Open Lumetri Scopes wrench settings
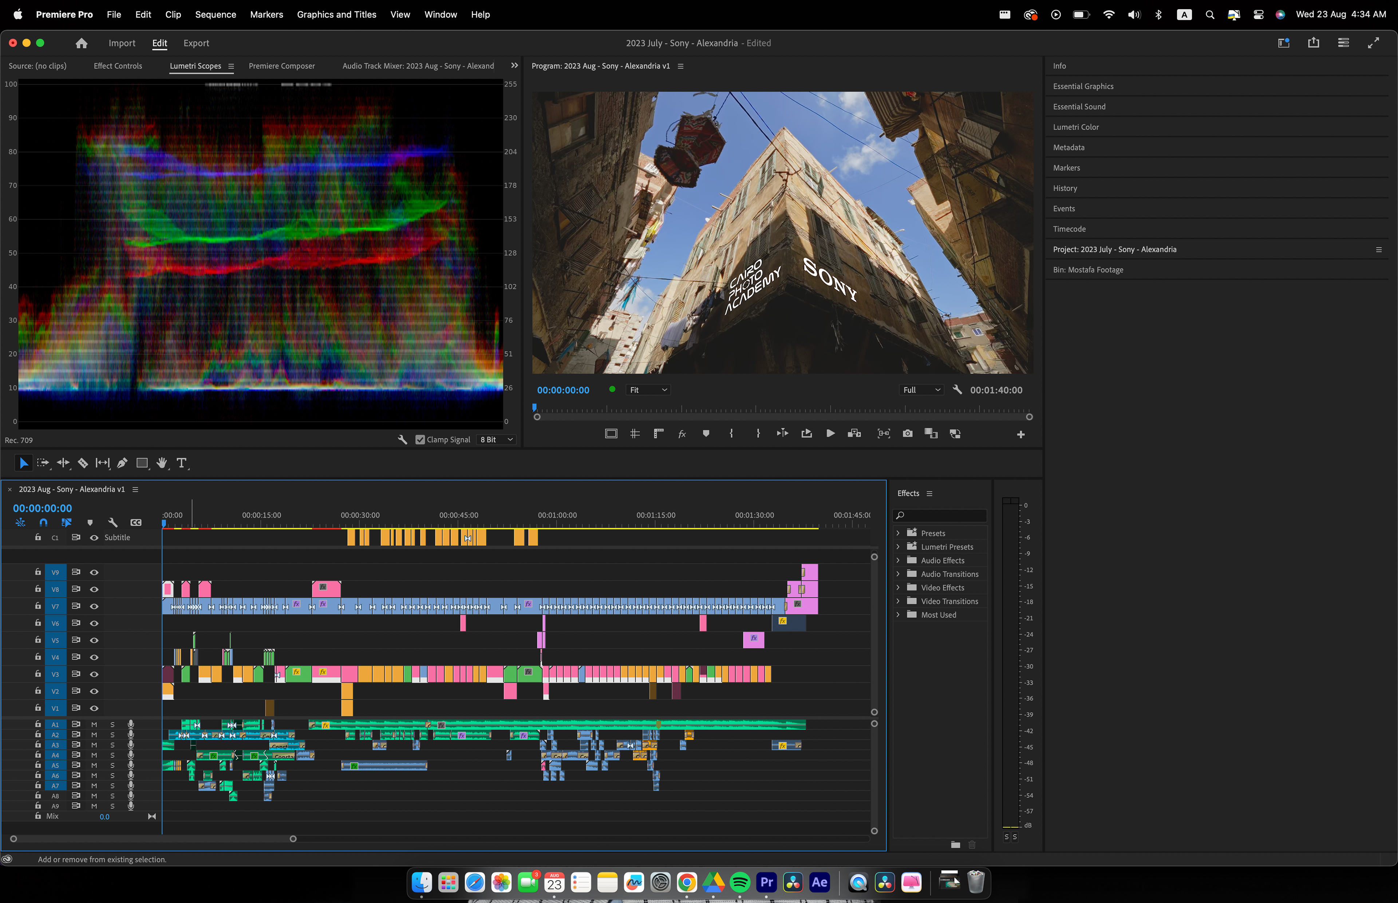1398x903 pixels. [x=402, y=440]
